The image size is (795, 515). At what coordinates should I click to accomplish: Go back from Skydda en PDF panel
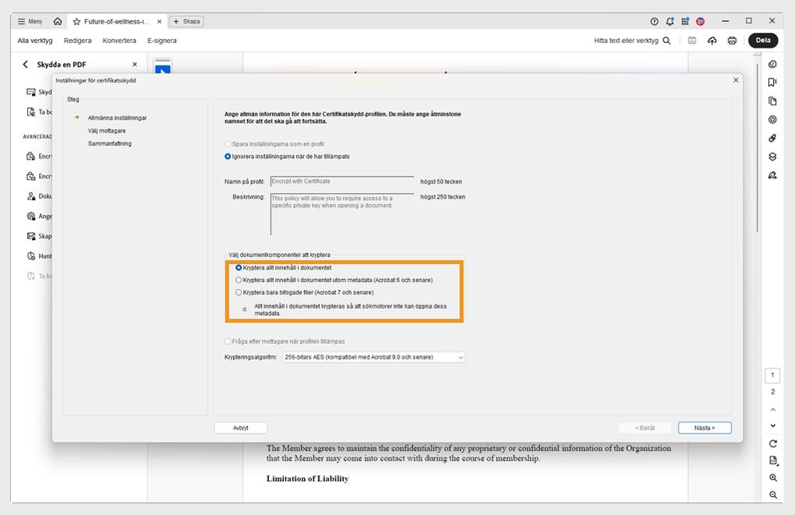click(25, 64)
